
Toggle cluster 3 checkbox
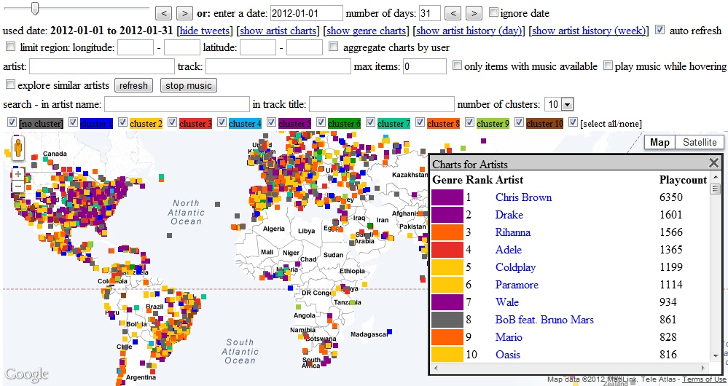[x=172, y=122]
